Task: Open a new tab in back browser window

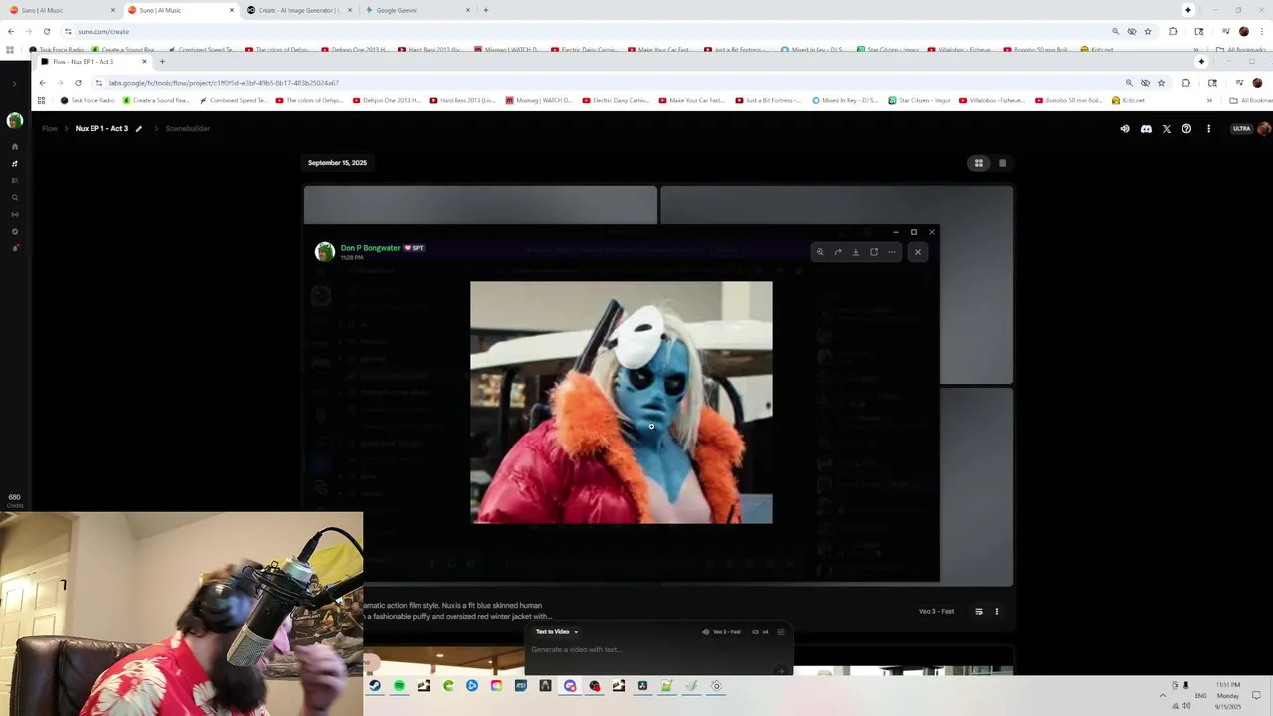Action: tap(485, 10)
